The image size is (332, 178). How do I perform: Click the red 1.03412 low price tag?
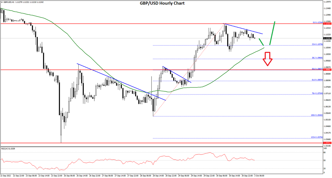pyautogui.click(x=327, y=143)
